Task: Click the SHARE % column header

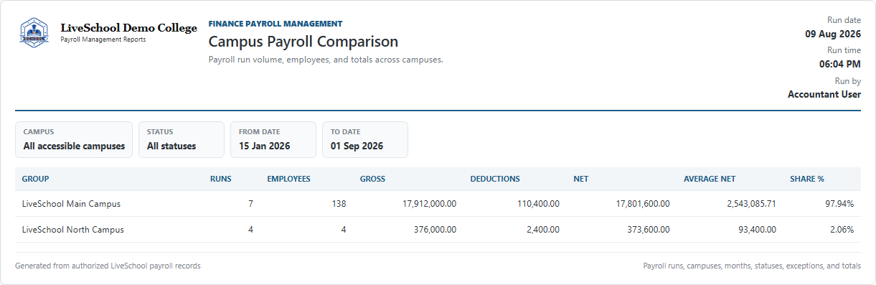Action: [807, 179]
